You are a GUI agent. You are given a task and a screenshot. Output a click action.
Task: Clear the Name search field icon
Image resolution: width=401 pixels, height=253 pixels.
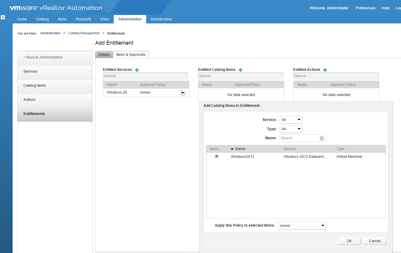322,138
